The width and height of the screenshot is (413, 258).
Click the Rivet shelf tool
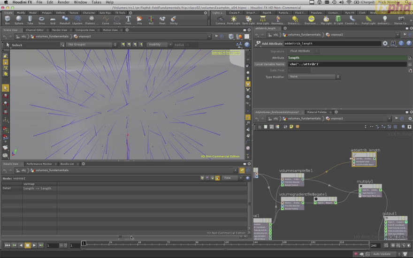pyautogui.click(x=162, y=20)
